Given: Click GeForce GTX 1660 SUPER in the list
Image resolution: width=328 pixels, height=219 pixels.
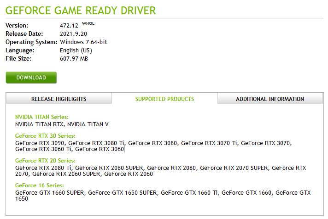Looking at the screenshot, I should (50, 193).
